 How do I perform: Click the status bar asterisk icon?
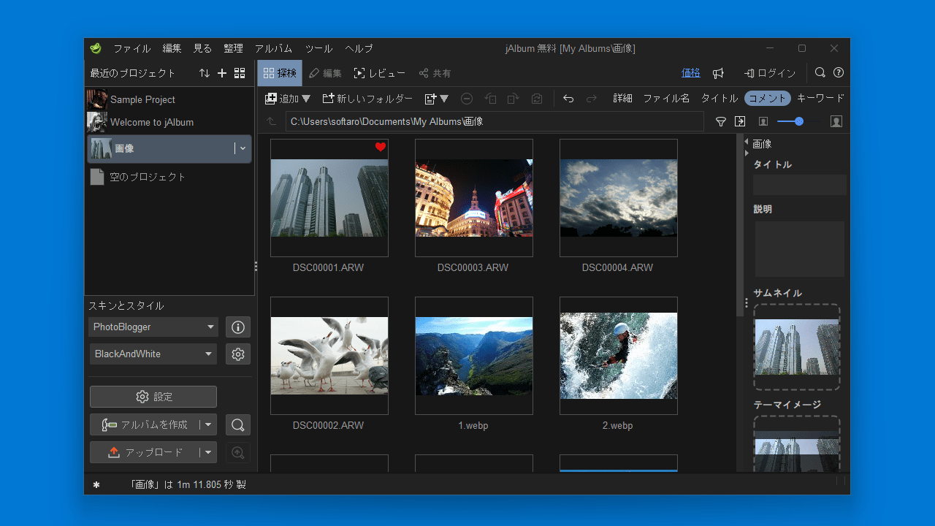(x=96, y=484)
